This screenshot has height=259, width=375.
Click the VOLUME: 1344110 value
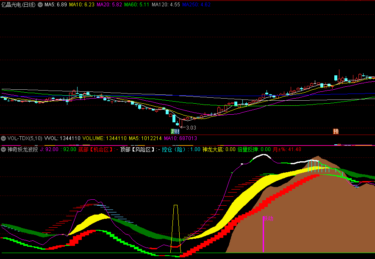click(x=105, y=138)
